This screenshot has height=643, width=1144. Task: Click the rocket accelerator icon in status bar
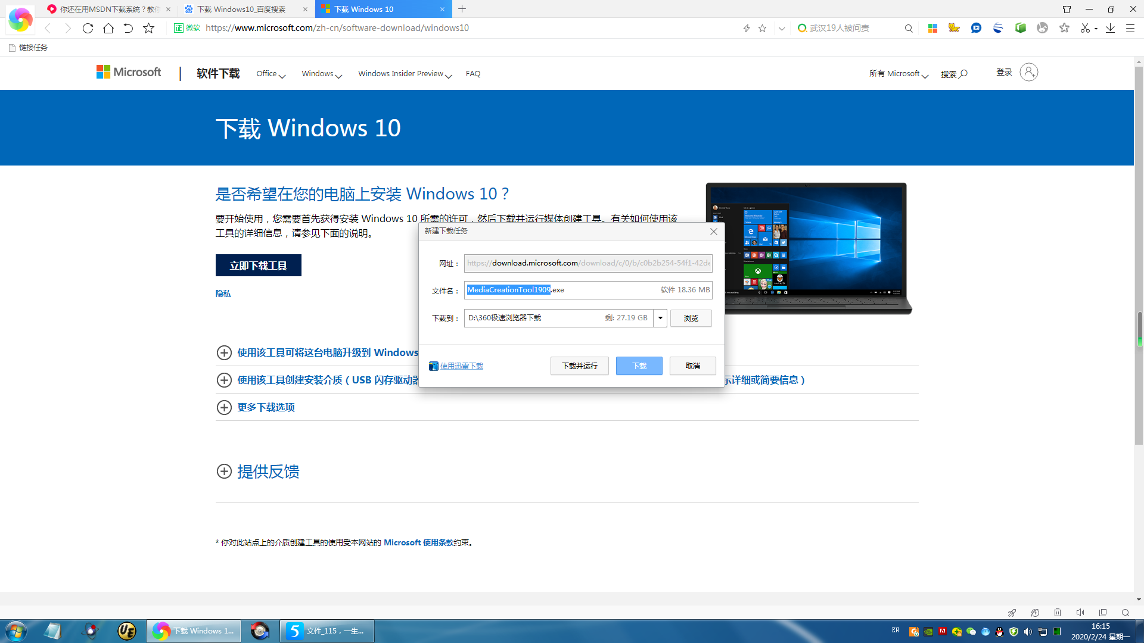click(1012, 613)
